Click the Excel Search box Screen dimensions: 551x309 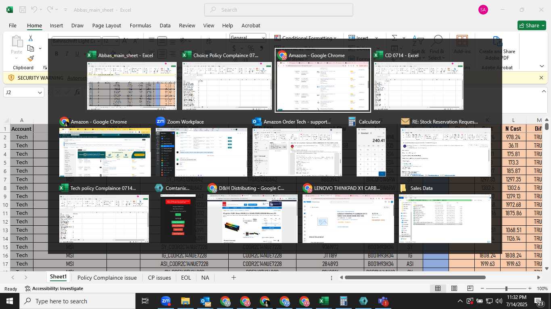pos(279,10)
